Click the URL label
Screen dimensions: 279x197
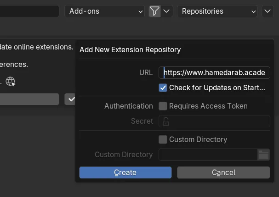coord(146,72)
